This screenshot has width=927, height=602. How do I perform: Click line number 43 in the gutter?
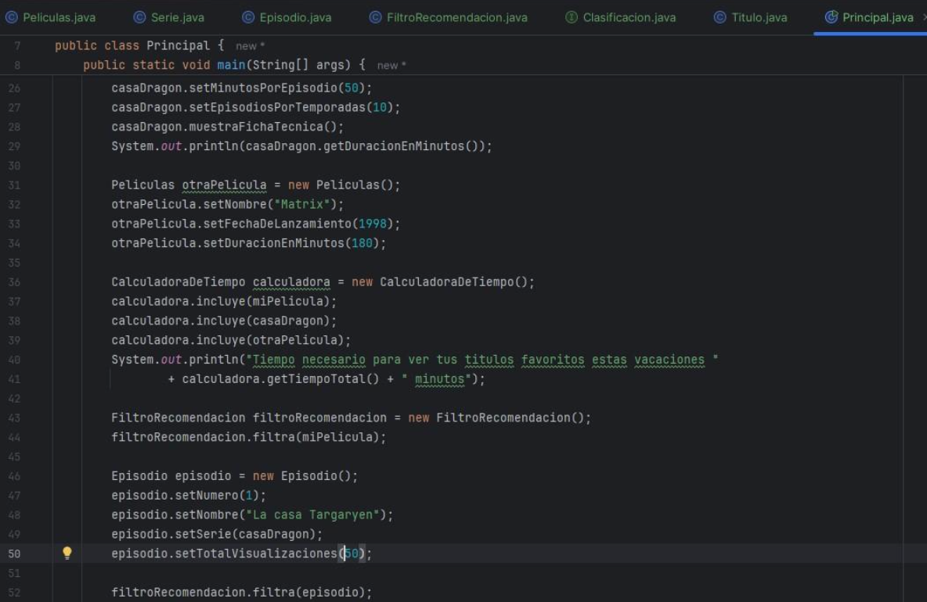pyautogui.click(x=14, y=417)
